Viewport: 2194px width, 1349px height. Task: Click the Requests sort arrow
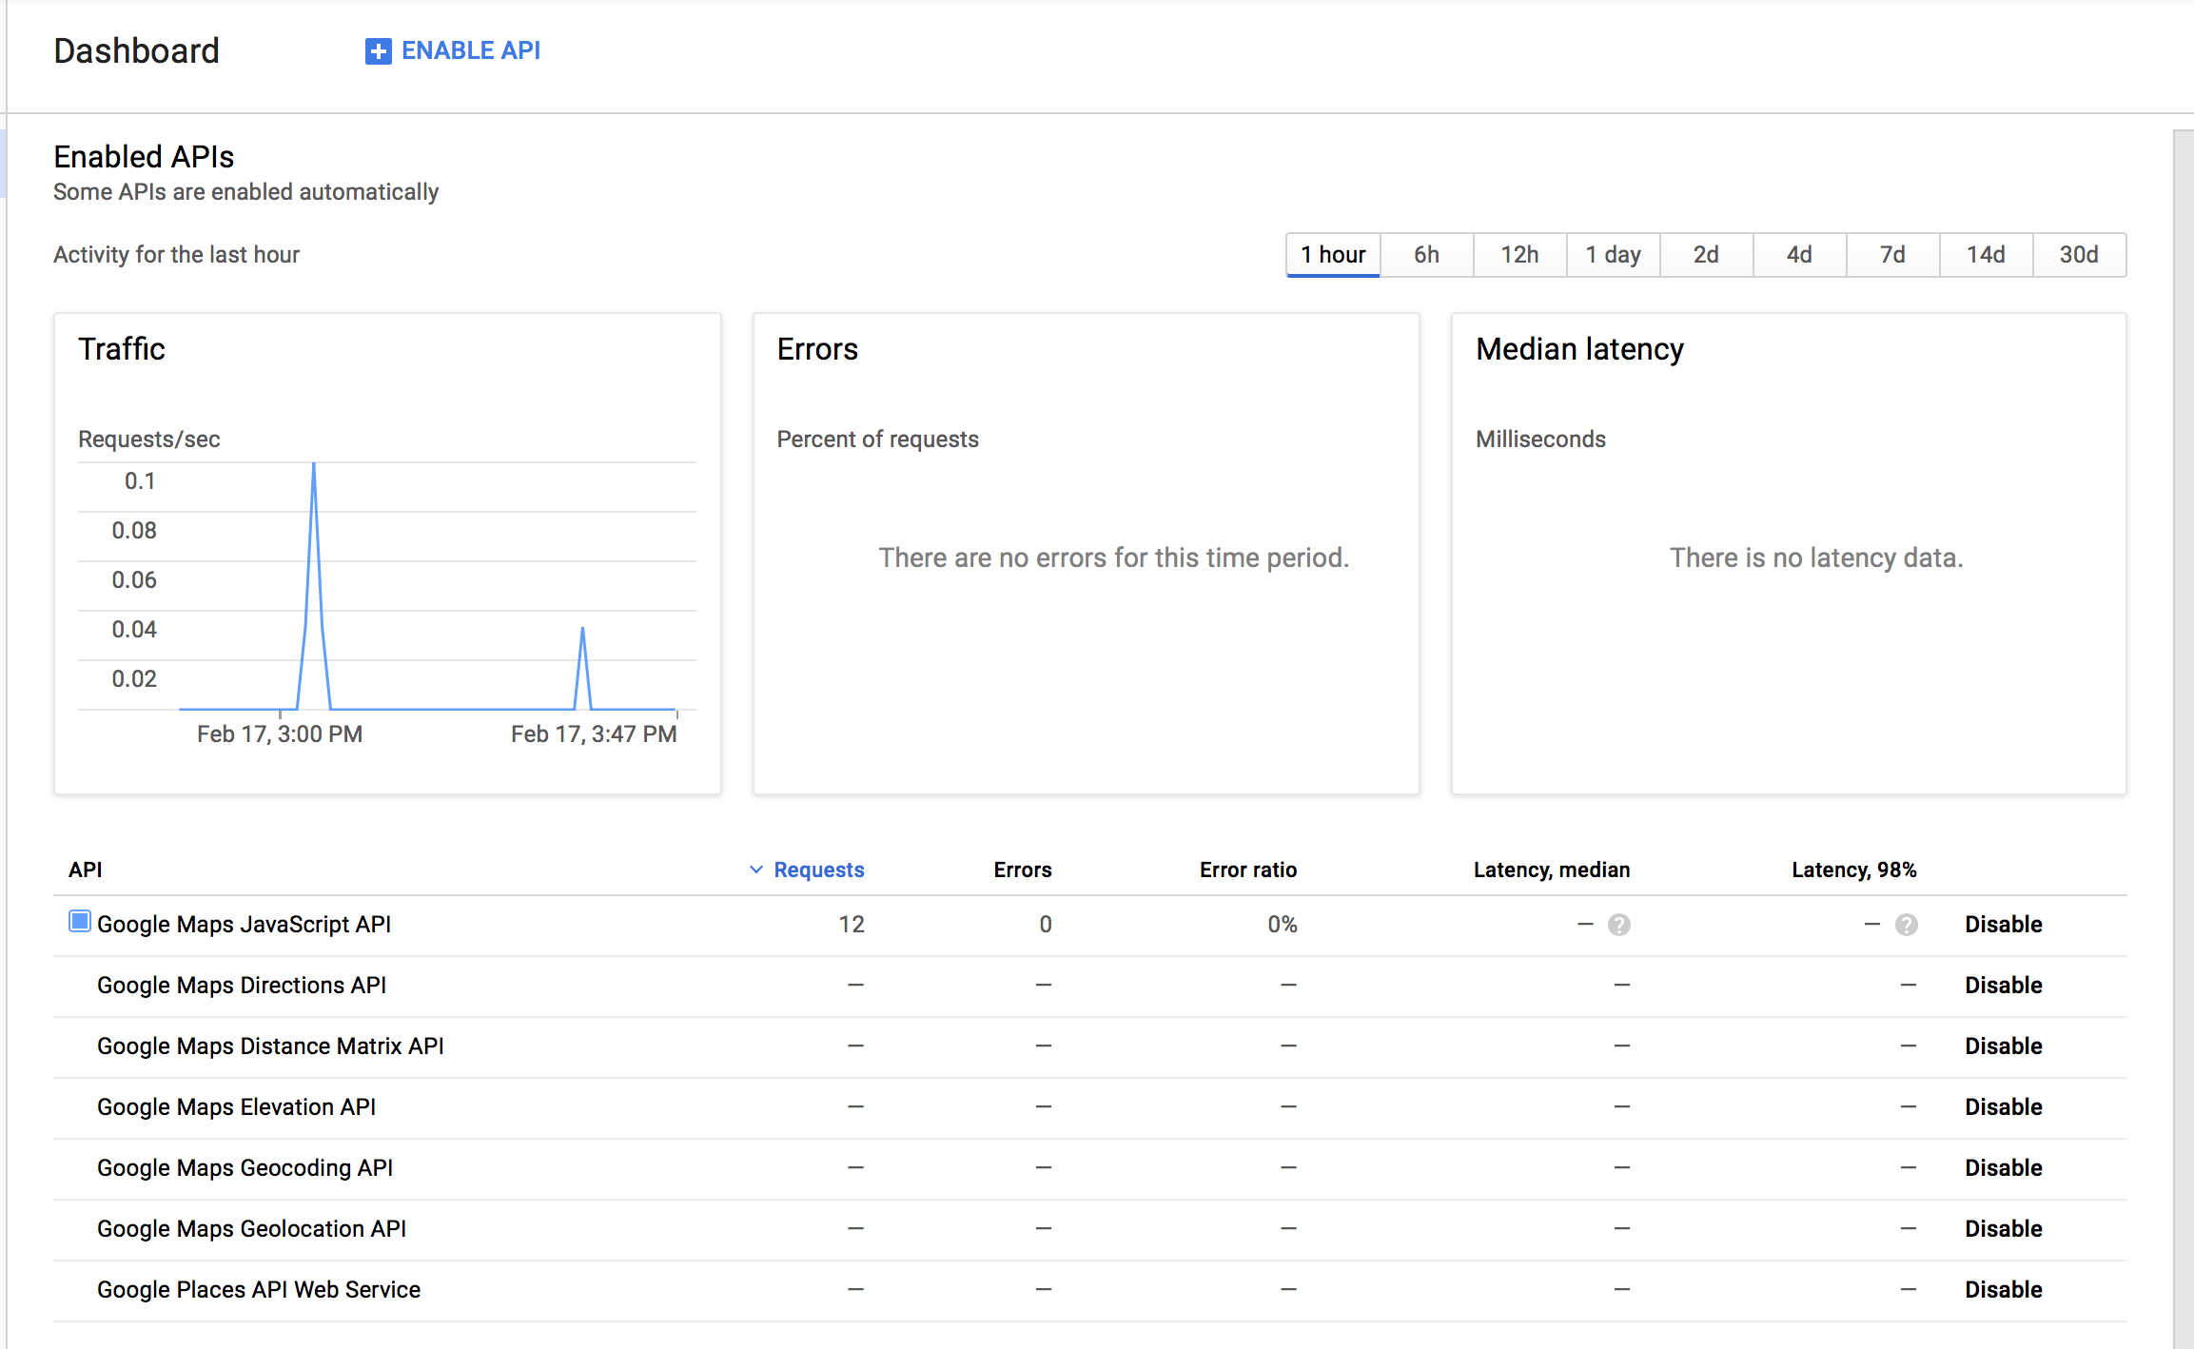(756, 870)
